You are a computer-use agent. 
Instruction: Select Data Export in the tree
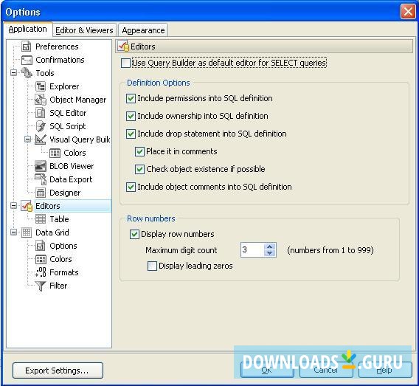point(71,179)
